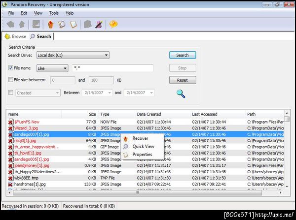Choose Properties in the context menu
Image resolution: width=296 pixels, height=220 pixels.
pyautogui.click(x=142, y=155)
